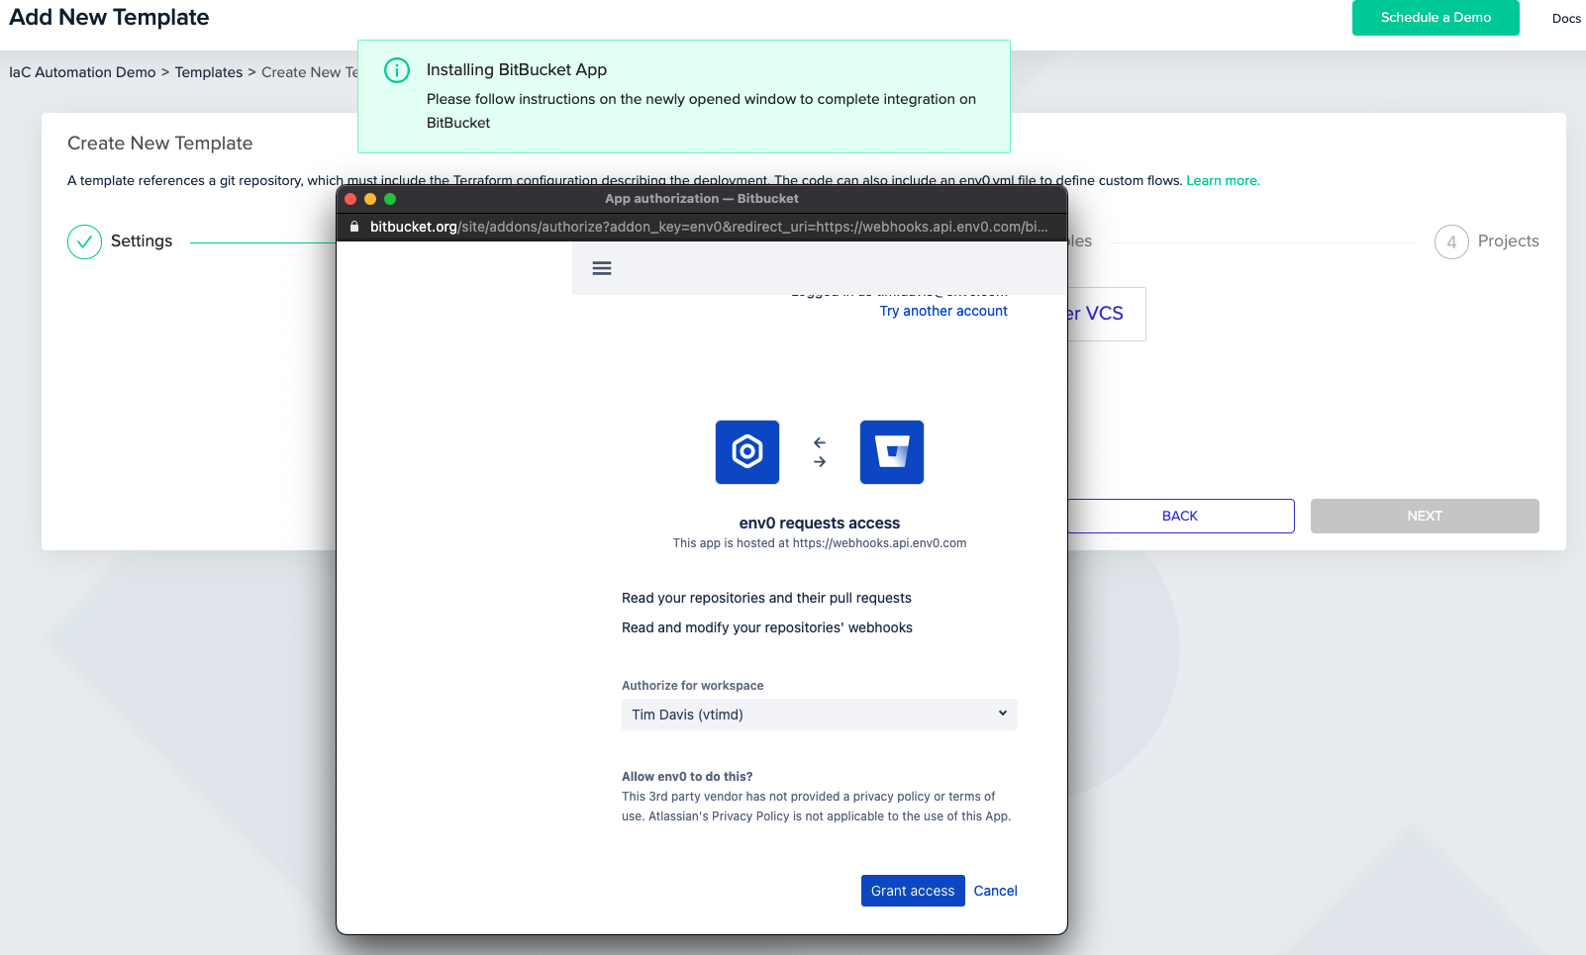
Task: Click the step 4 Projects circle icon
Action: click(1451, 241)
